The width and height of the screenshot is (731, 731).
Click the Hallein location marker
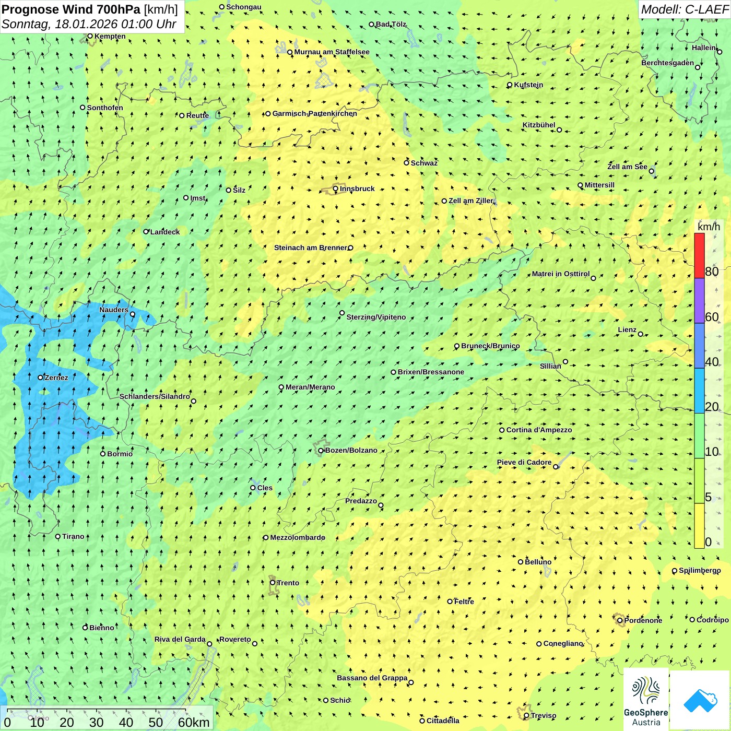pos(720,52)
